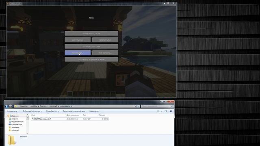Select the 'STCM Resourcepack v7' file
The width and height of the screenshot is (260, 146).
(70, 119)
